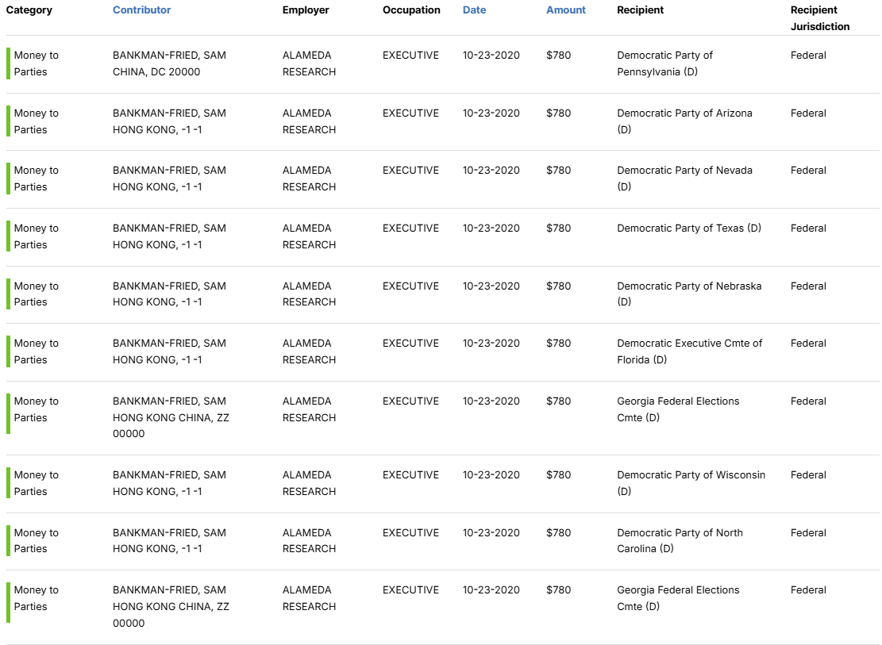Viewport: 882px width, 645px height.
Task: Click the Recipient Jurisdiction column header
Action: [x=819, y=18]
